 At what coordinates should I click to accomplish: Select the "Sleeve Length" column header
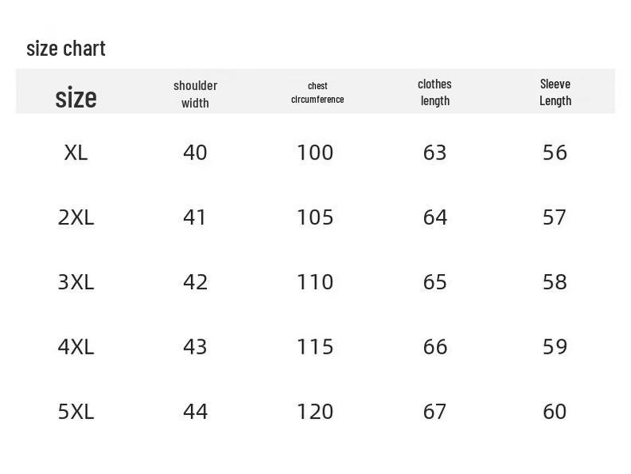555,92
